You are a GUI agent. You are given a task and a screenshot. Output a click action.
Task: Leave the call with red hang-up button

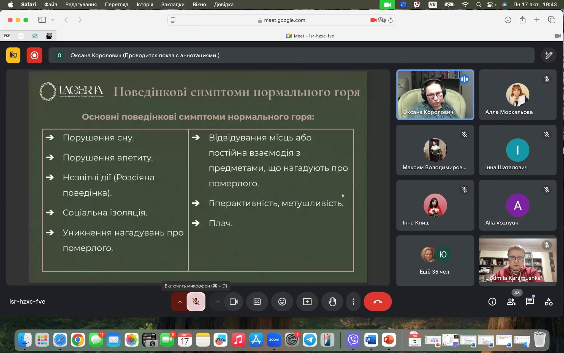(x=377, y=302)
